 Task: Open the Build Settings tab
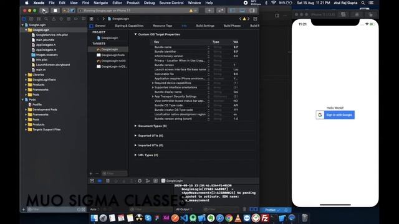tap(205, 26)
